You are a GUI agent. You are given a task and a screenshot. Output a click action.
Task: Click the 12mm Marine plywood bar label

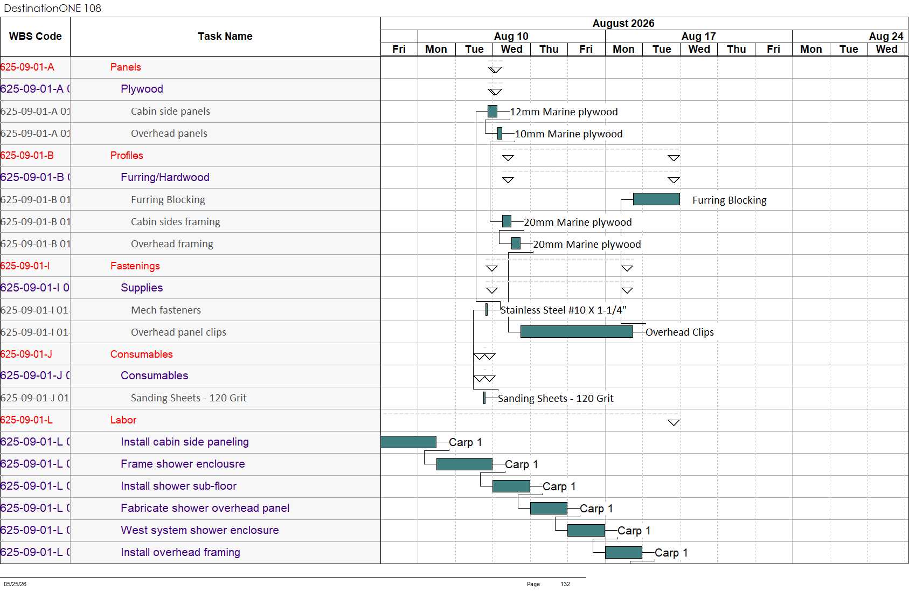pyautogui.click(x=564, y=112)
